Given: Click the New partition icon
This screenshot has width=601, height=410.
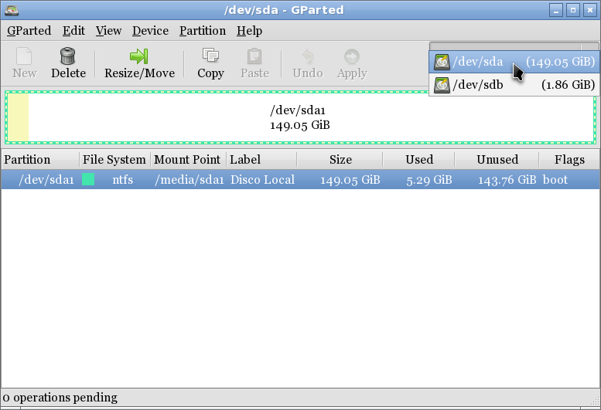Looking at the screenshot, I should [24, 56].
